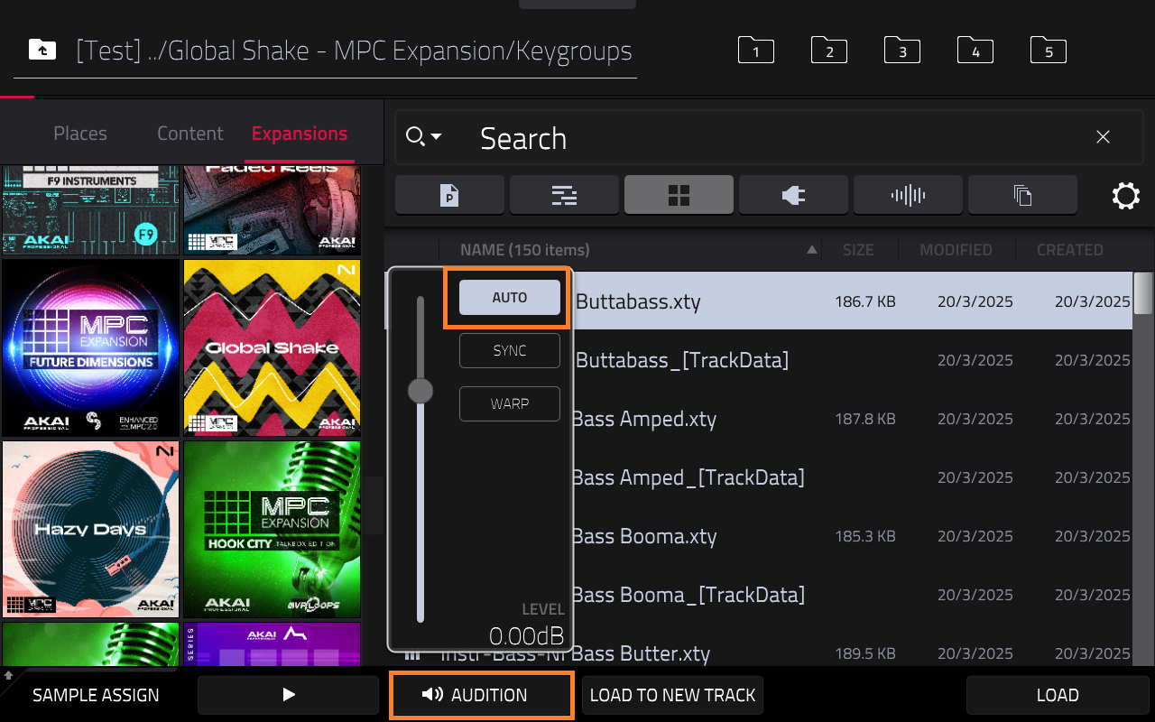1155x722 pixels.
Task: Click the audition LEVEL 0.00dB value
Action: tap(526, 635)
